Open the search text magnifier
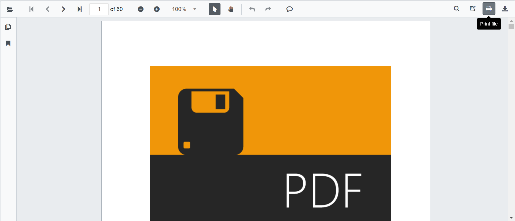This screenshot has width=515, height=221. [x=457, y=9]
